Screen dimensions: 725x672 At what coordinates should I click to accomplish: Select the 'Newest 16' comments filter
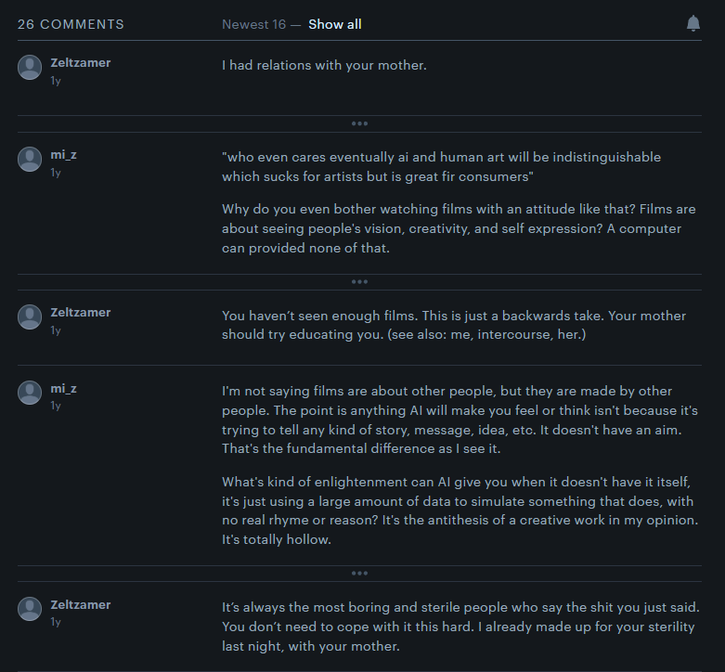(253, 24)
